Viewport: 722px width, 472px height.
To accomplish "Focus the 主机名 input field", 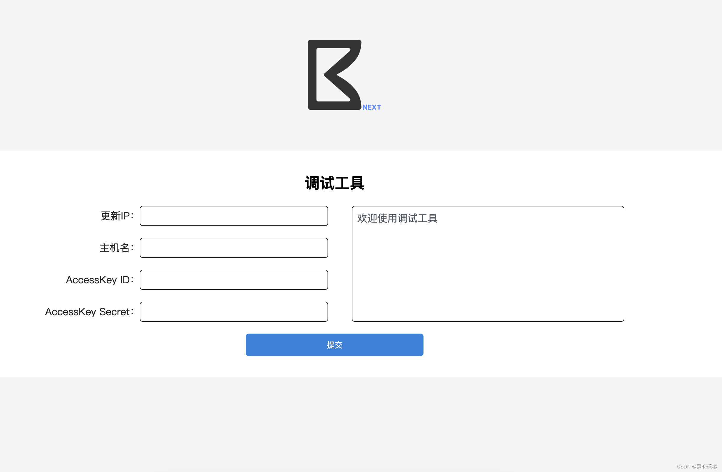I will point(234,248).
